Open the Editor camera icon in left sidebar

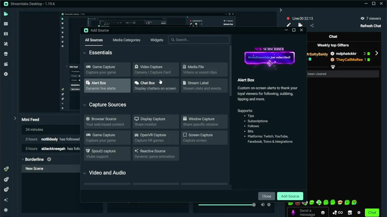tap(6, 14)
